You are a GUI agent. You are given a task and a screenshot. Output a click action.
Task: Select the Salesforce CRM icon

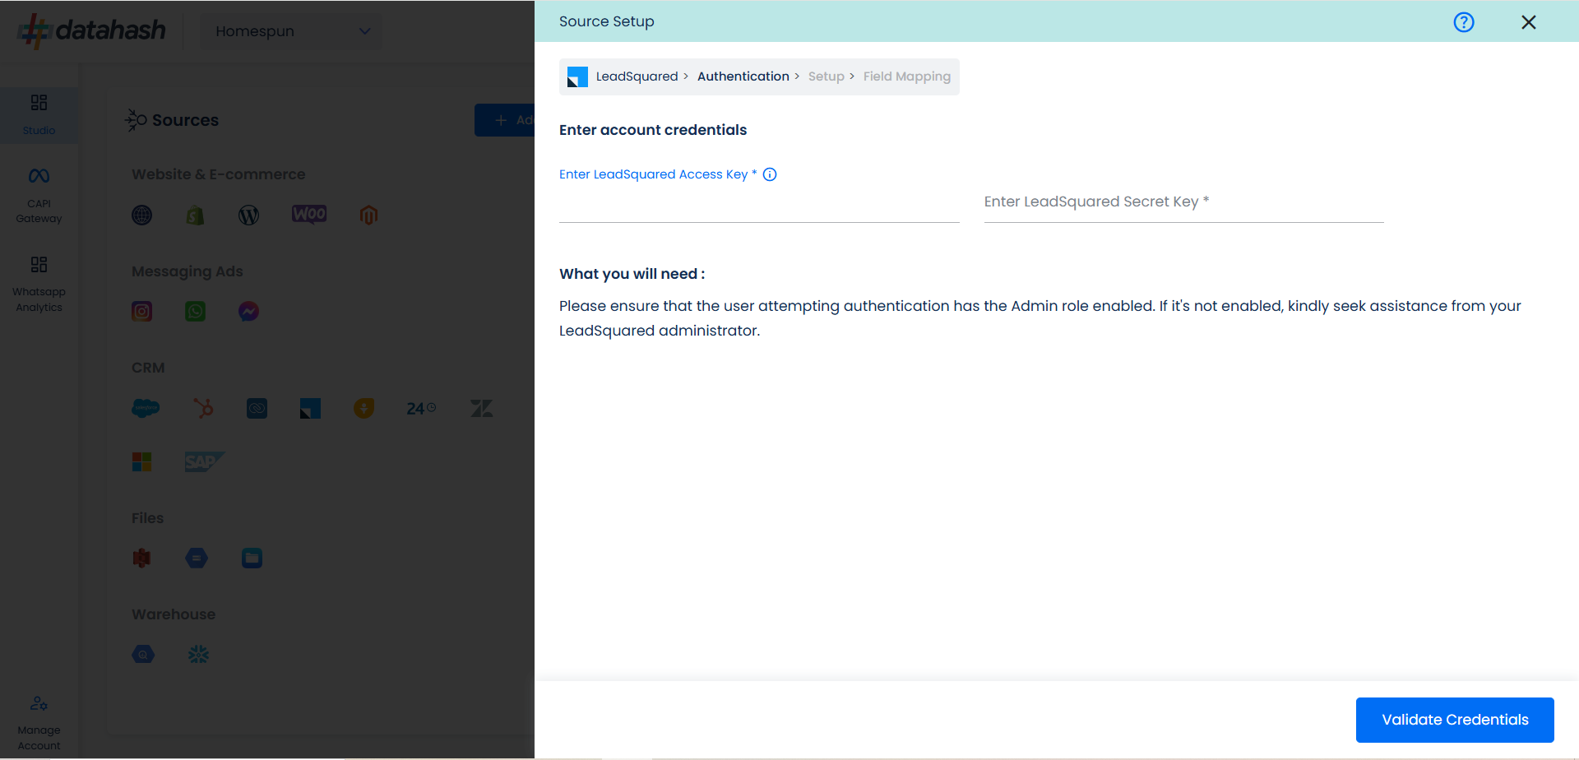146,408
